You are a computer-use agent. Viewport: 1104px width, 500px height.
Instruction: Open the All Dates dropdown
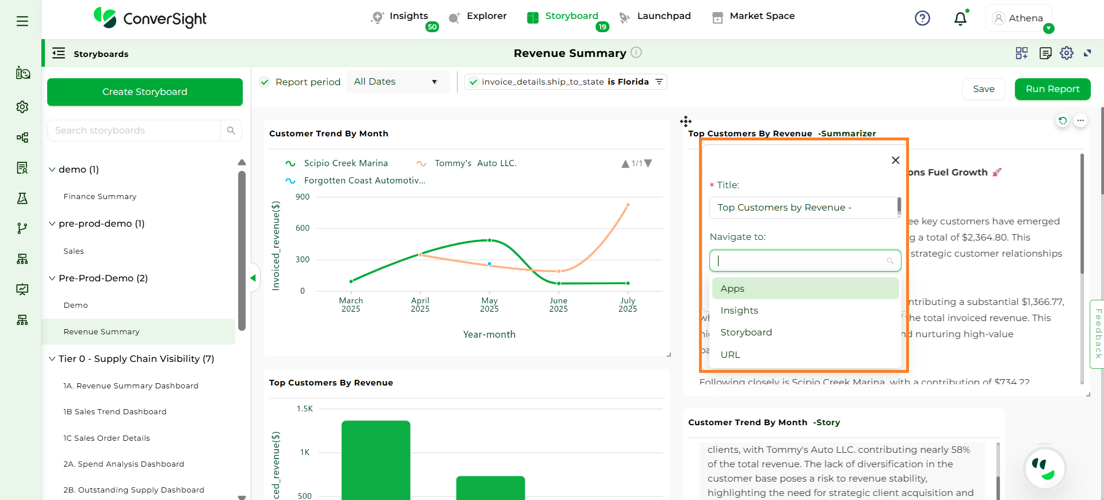click(x=396, y=82)
